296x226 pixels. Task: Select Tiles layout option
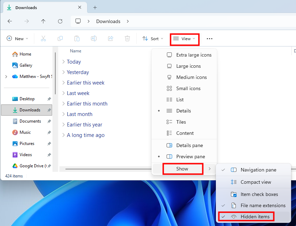184,122
